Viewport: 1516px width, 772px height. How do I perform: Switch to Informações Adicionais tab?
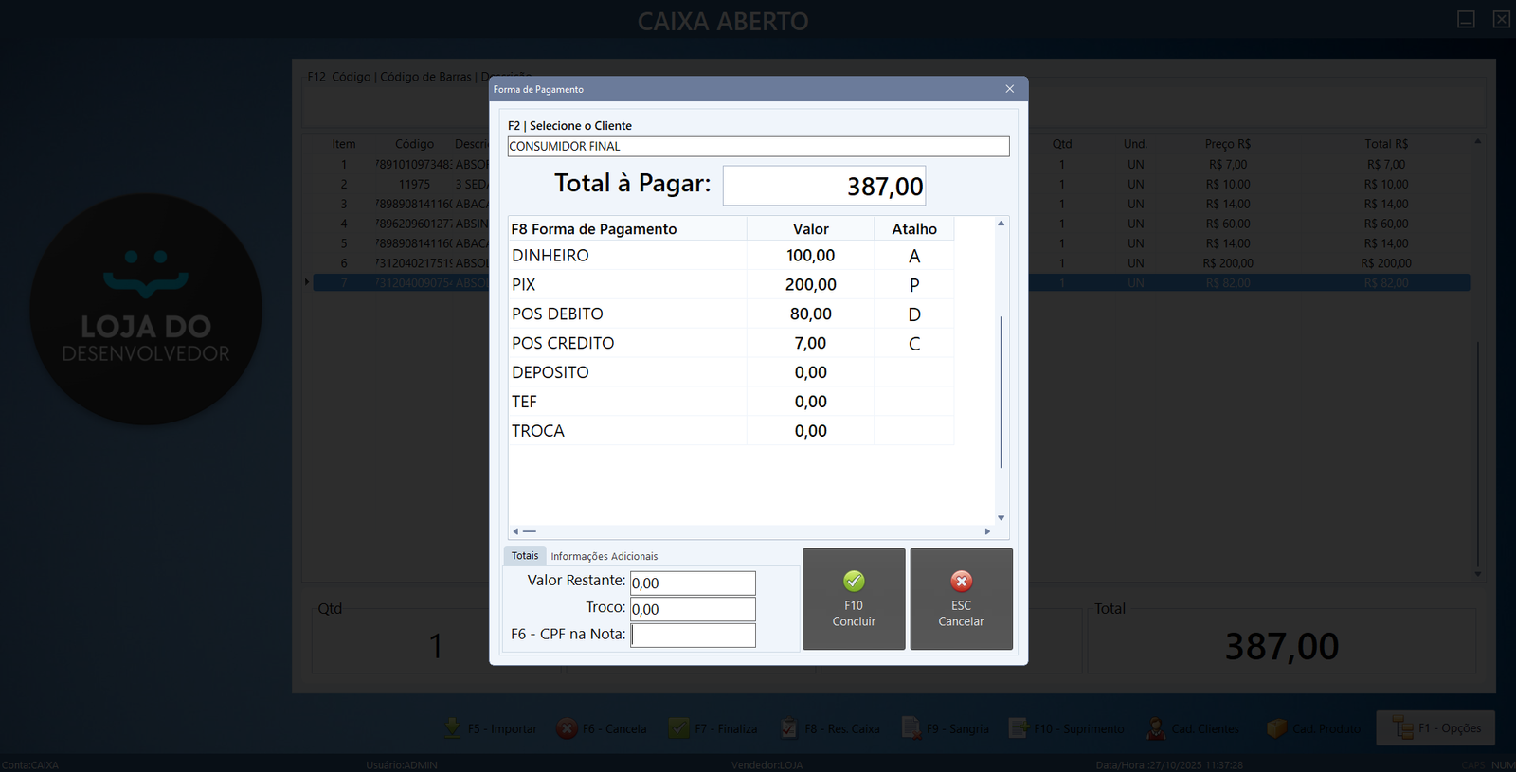604,556
